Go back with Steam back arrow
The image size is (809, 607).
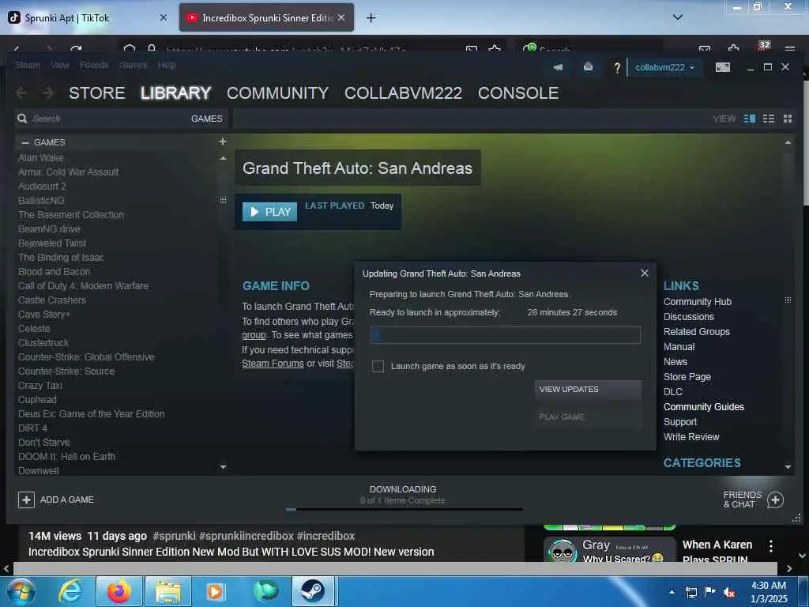point(21,93)
